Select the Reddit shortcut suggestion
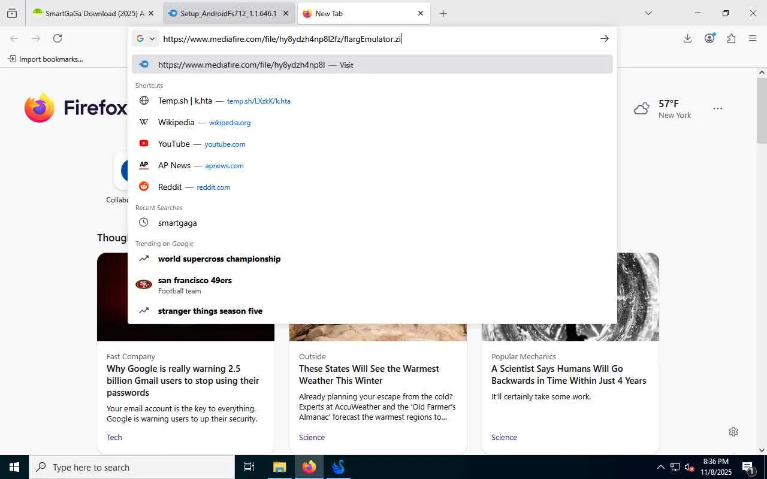Image resolution: width=767 pixels, height=479 pixels. click(372, 187)
